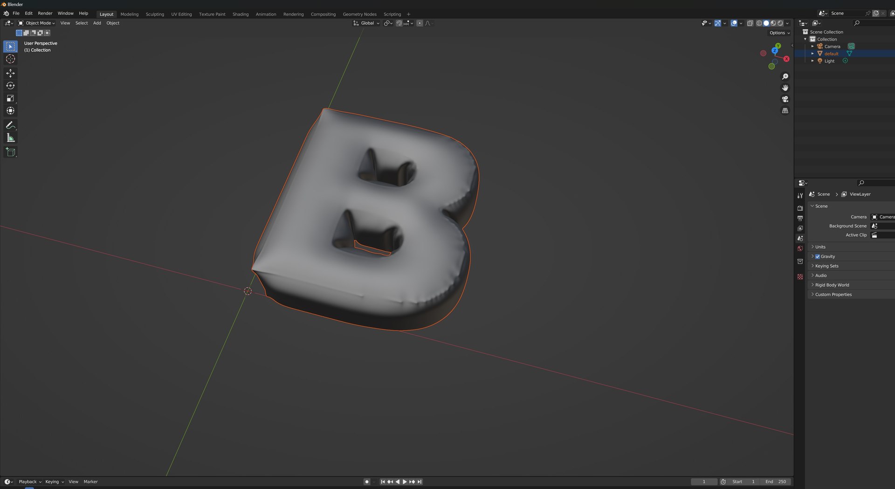The width and height of the screenshot is (895, 489).
Task: Select the Cursor tool in the toolbar
Action: pos(10,59)
